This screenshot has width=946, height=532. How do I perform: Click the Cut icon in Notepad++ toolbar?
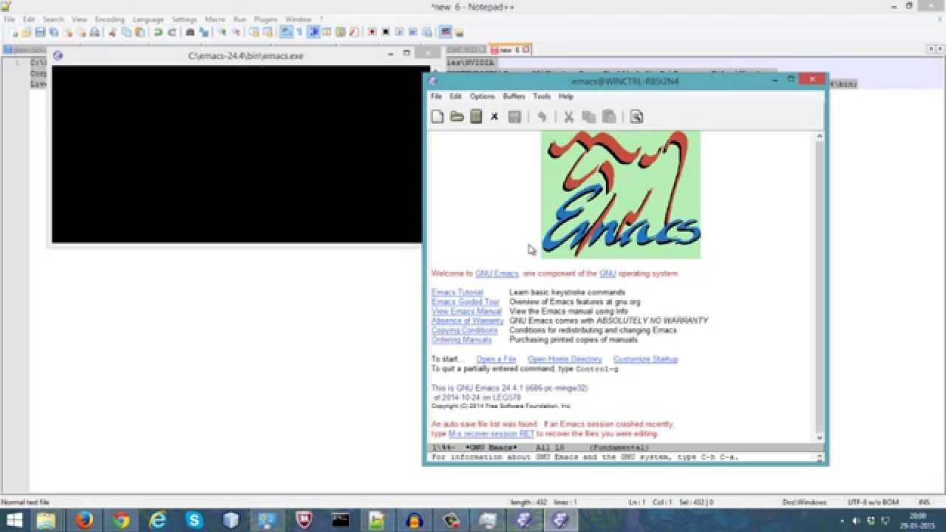tap(112, 33)
